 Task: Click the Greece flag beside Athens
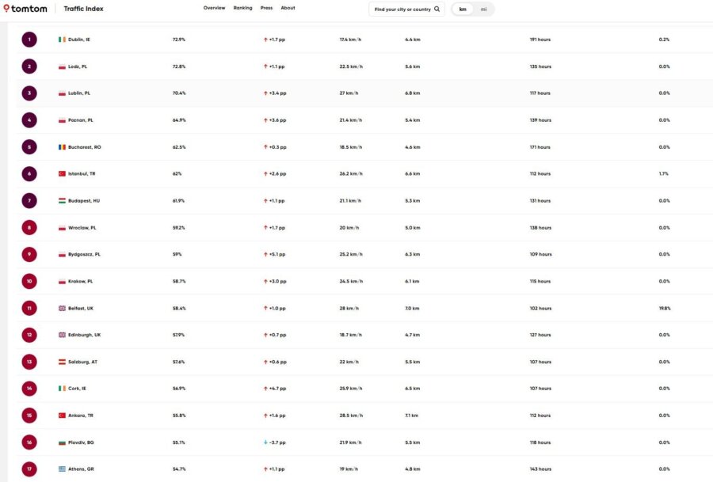pyautogui.click(x=62, y=469)
